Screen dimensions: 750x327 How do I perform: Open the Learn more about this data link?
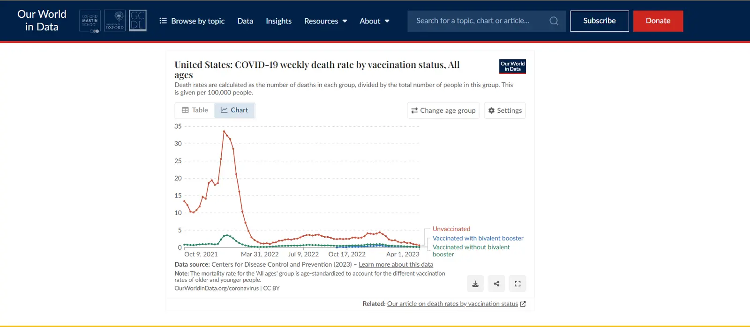tap(396, 264)
